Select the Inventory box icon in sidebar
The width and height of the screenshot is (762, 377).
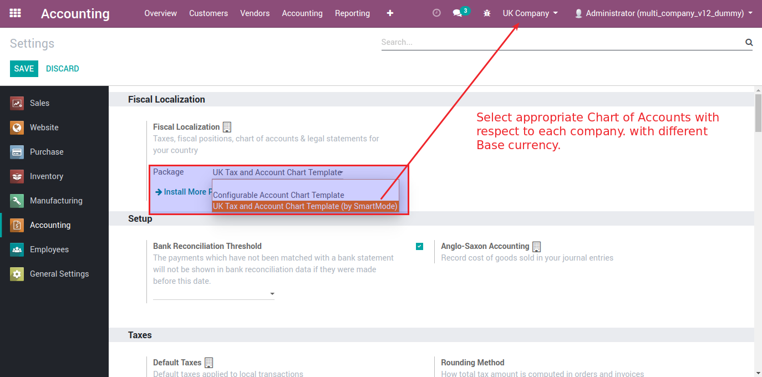point(17,176)
